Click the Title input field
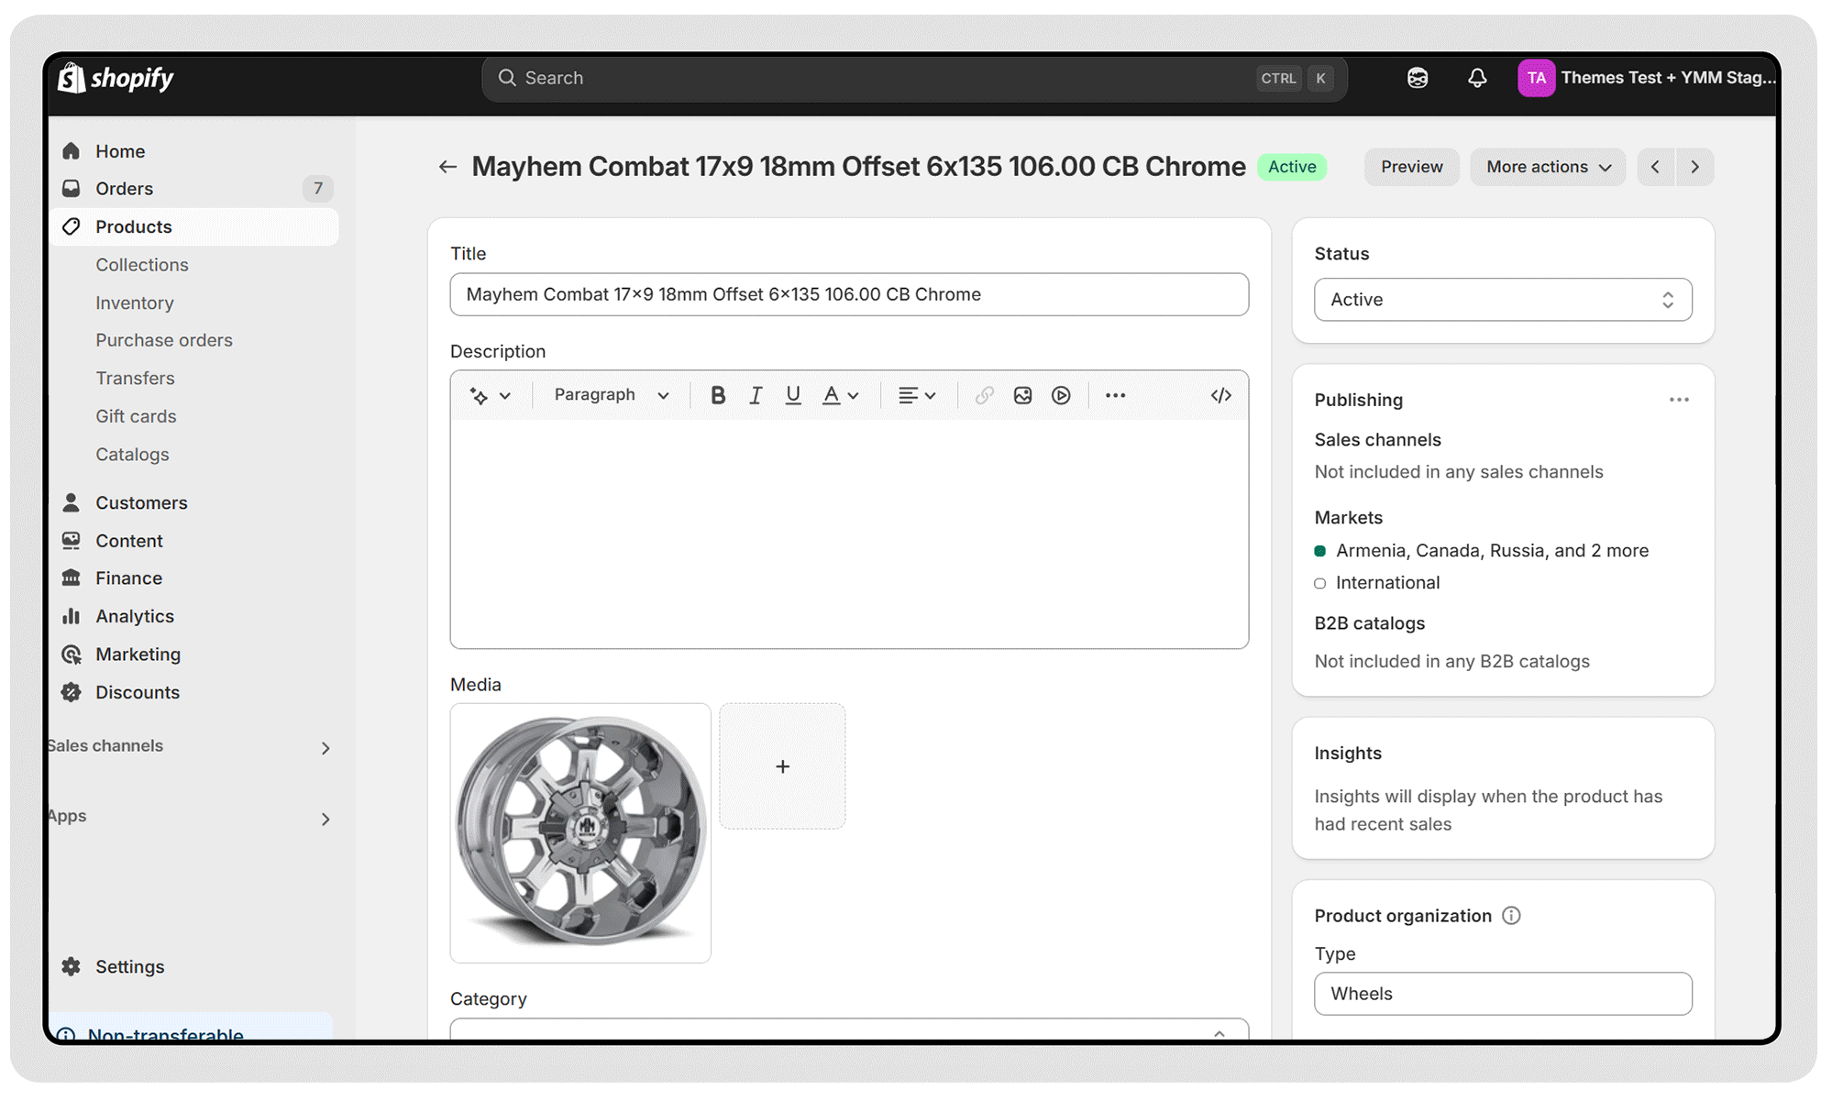 849,294
